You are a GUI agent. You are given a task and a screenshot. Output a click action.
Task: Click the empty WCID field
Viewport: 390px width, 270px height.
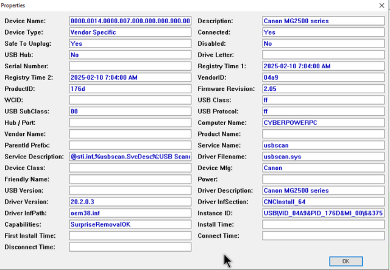click(x=130, y=100)
